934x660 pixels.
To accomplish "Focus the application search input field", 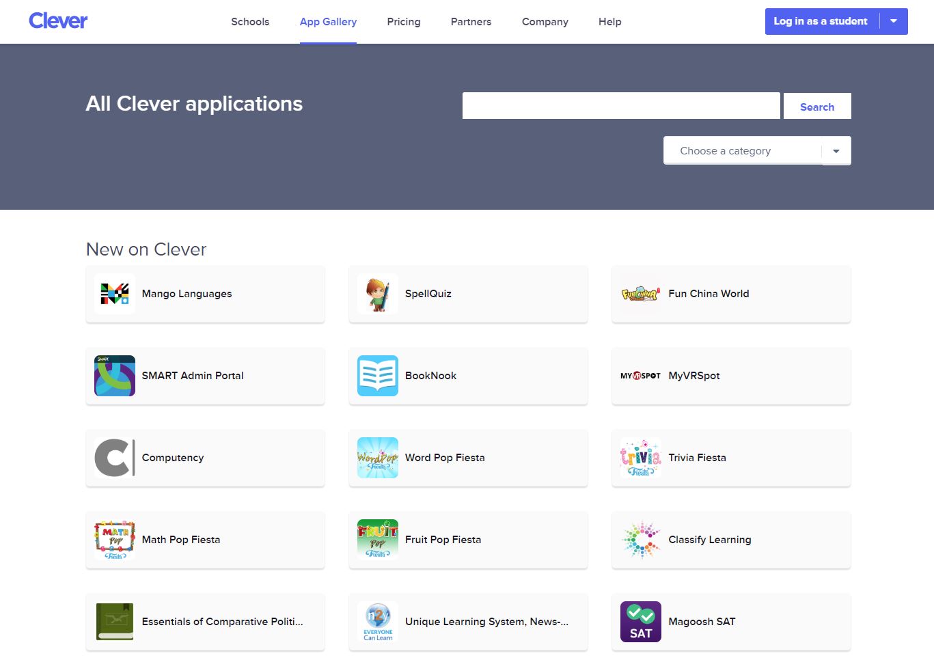I will click(621, 106).
